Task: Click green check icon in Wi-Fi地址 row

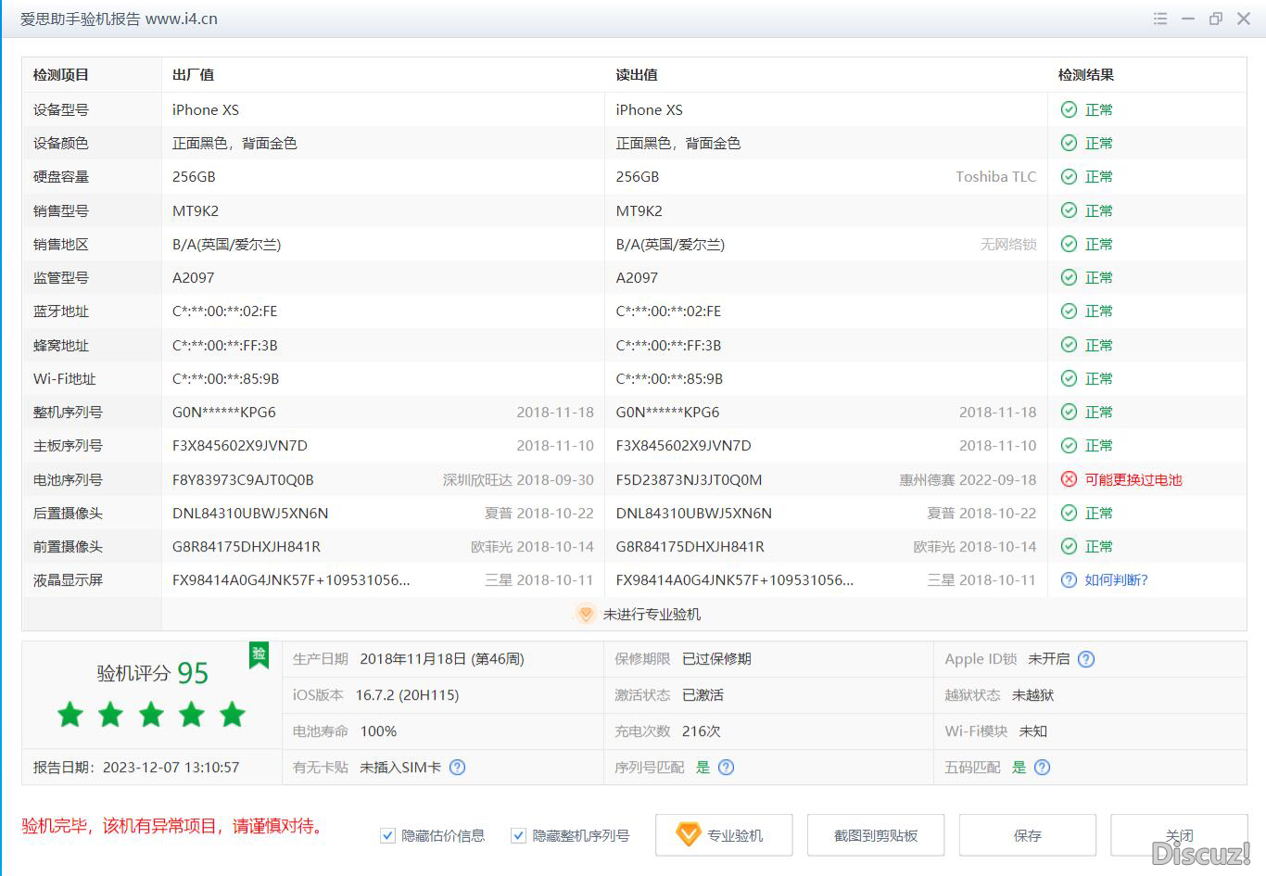Action: tap(1069, 378)
